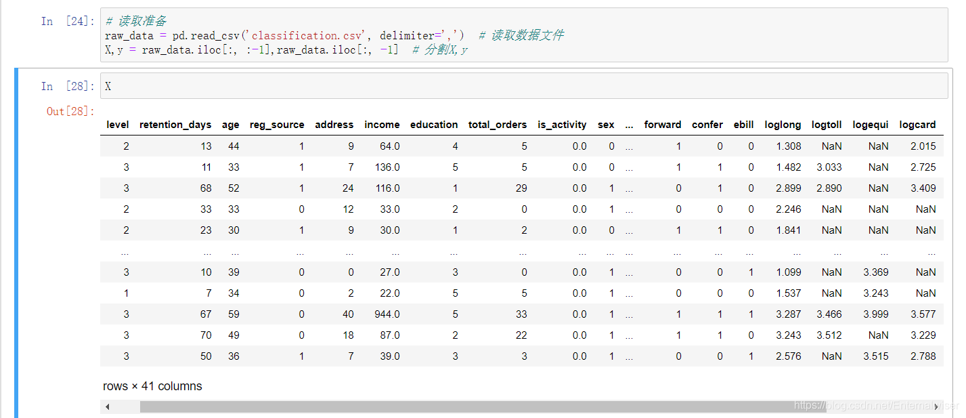This screenshot has height=418, width=966.
Task: Click the 'reg_source' column header
Action: pyautogui.click(x=277, y=125)
